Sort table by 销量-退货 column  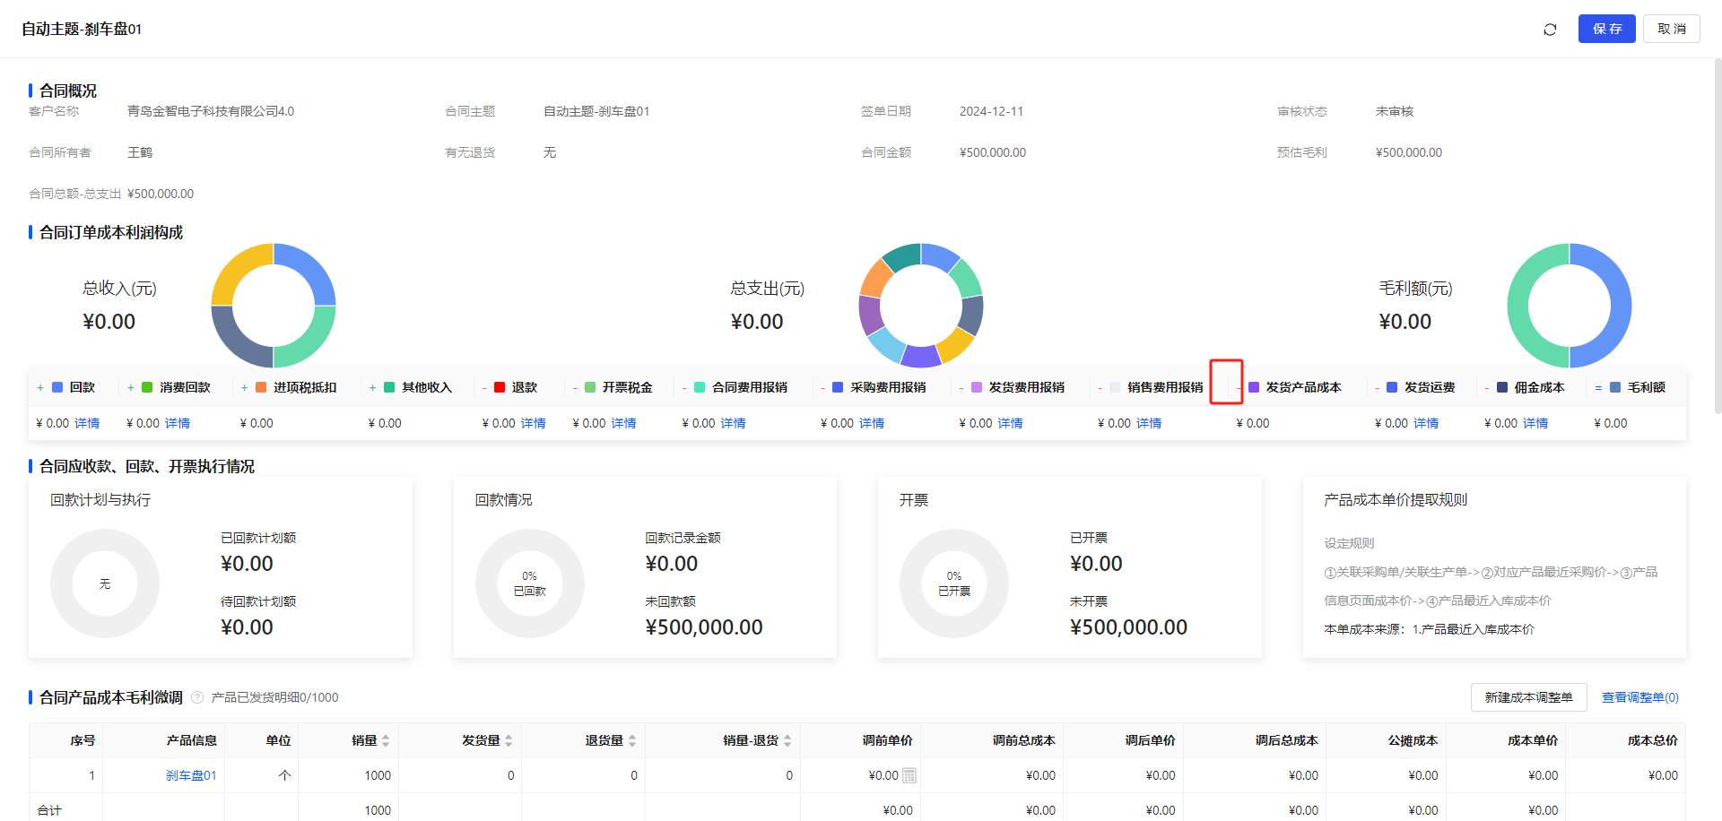point(787,740)
